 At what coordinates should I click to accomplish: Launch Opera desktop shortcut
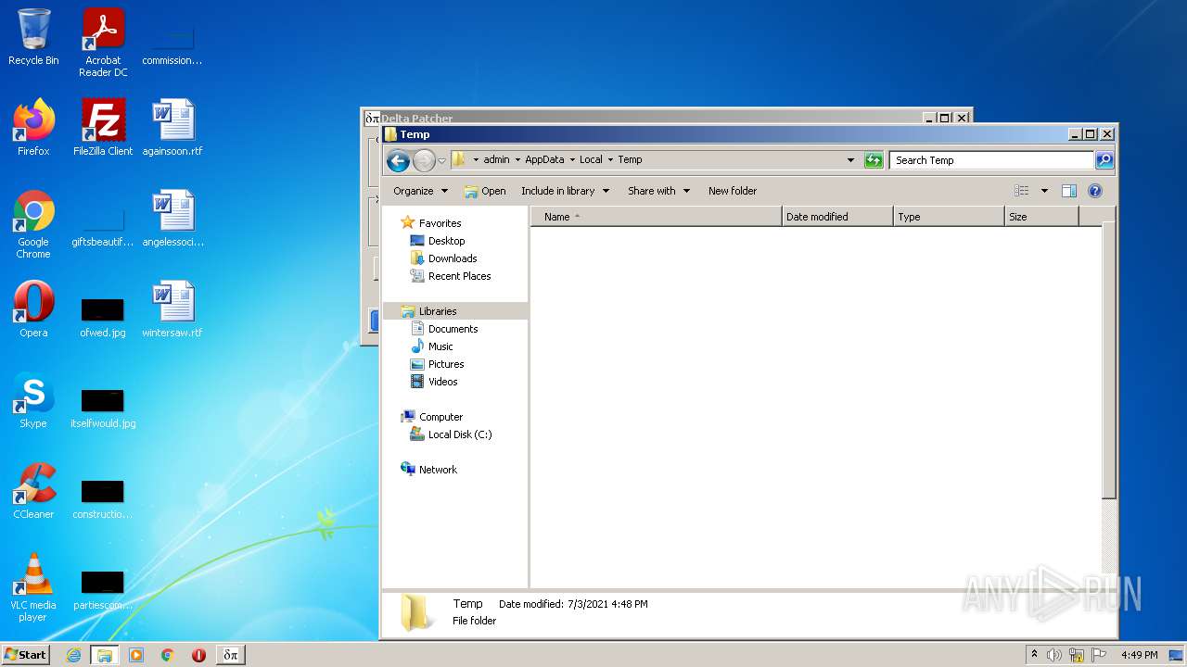point(33,309)
